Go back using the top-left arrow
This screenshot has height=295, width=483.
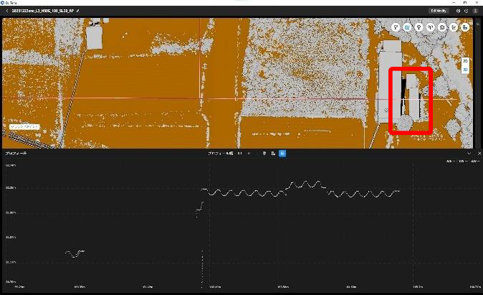tap(7, 11)
